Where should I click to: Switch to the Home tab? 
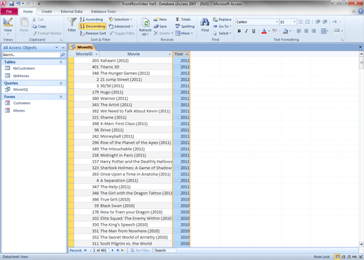pyautogui.click(x=28, y=11)
